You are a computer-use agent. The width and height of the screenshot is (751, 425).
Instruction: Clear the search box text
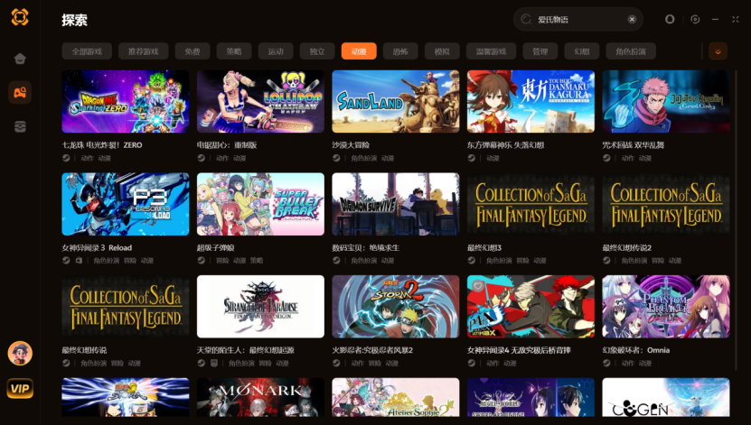point(632,19)
